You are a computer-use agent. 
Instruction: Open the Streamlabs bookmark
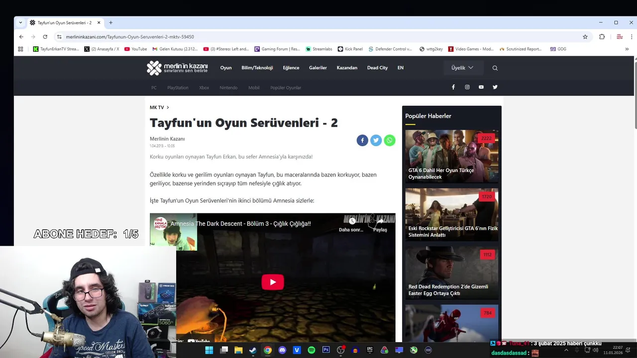(x=318, y=49)
